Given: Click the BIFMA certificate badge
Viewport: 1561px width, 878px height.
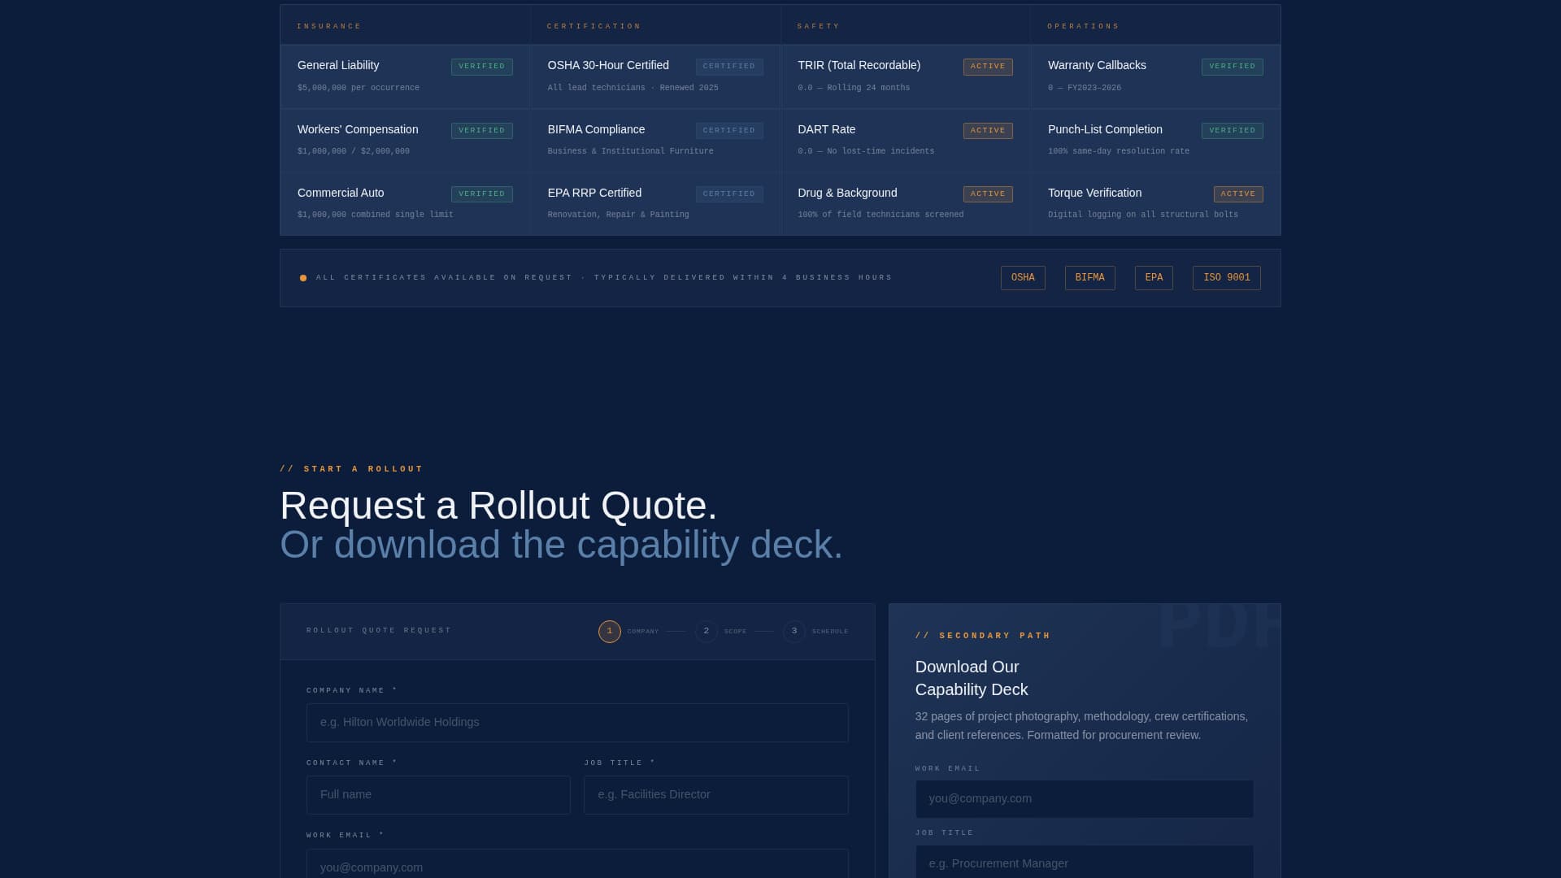Looking at the screenshot, I should click(1089, 278).
